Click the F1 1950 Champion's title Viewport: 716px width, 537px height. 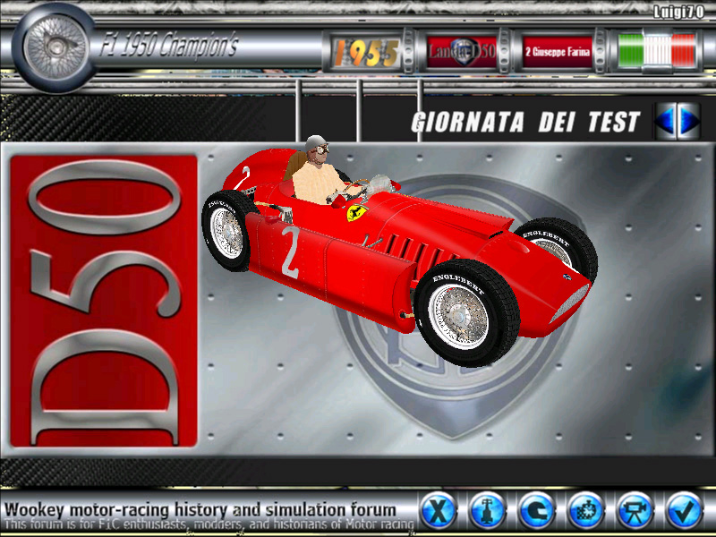169,46
